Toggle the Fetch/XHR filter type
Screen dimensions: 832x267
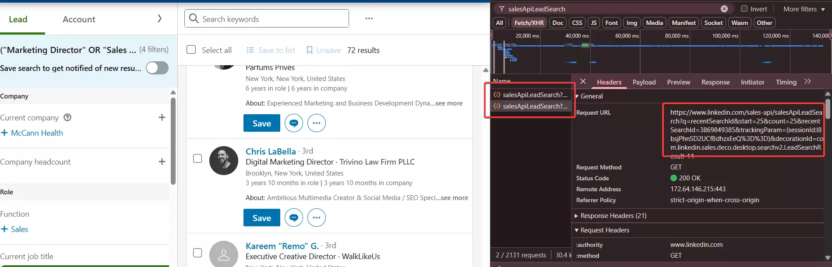529,23
